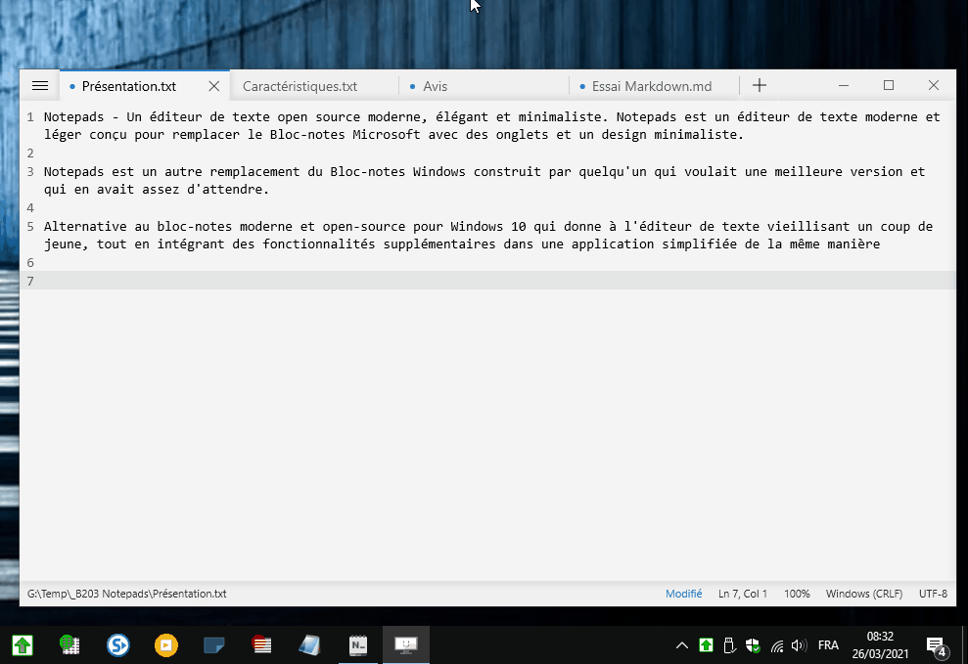This screenshot has height=664, width=968.
Task: Click the file path in status bar
Action: 126,594
